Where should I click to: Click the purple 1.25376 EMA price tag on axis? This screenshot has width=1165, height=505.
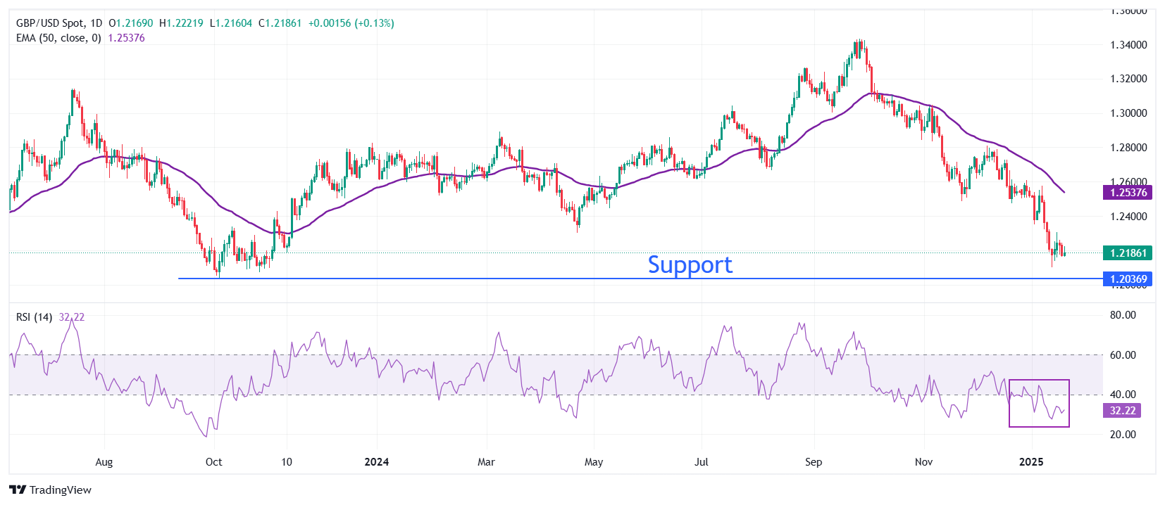[1128, 193]
